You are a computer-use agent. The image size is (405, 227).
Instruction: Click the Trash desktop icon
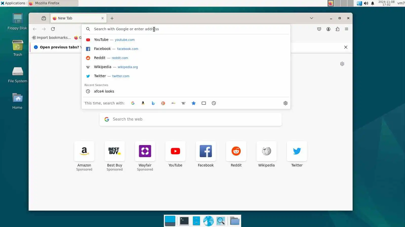tap(17, 48)
